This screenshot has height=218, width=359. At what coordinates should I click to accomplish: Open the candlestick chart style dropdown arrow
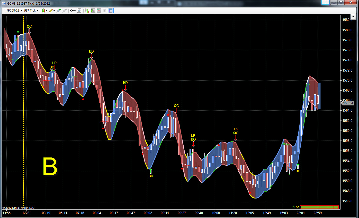tap(47, 11)
